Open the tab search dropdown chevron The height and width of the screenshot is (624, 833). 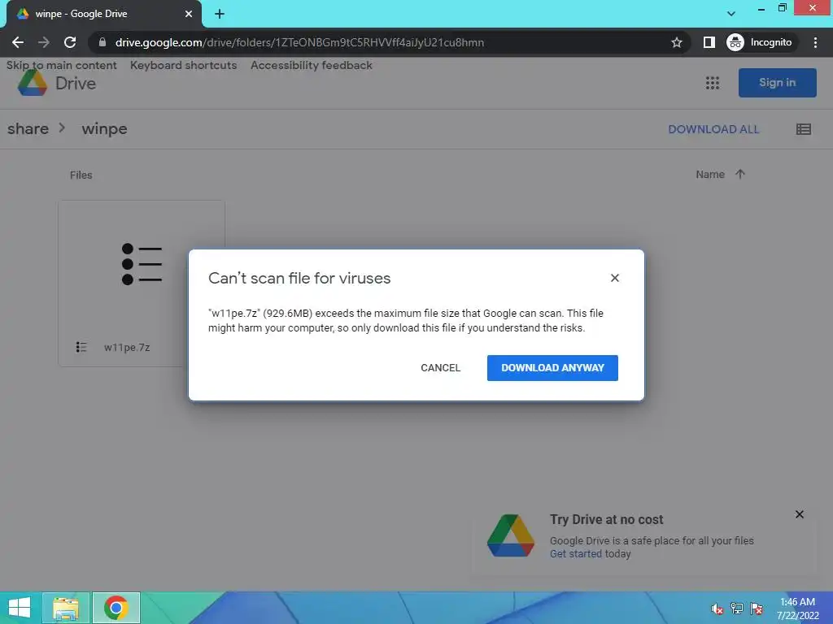[x=731, y=14]
